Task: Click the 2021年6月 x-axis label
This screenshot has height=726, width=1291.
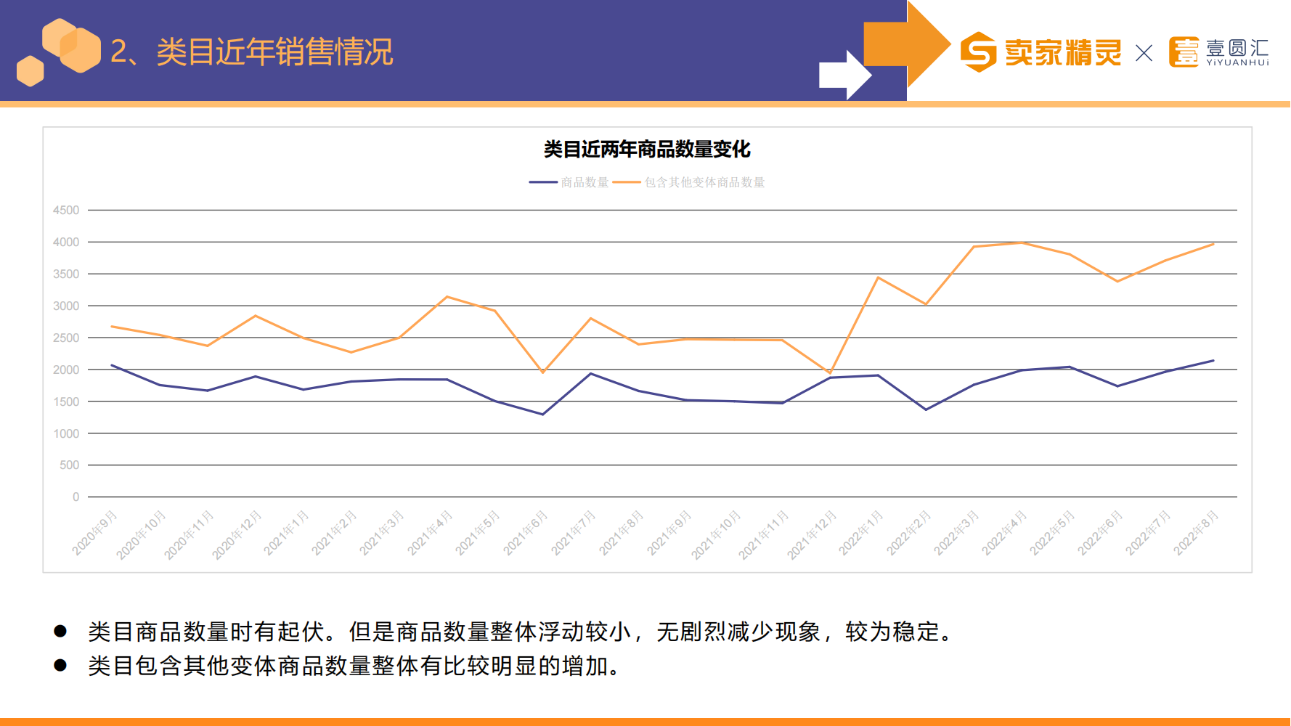Action: tap(526, 533)
